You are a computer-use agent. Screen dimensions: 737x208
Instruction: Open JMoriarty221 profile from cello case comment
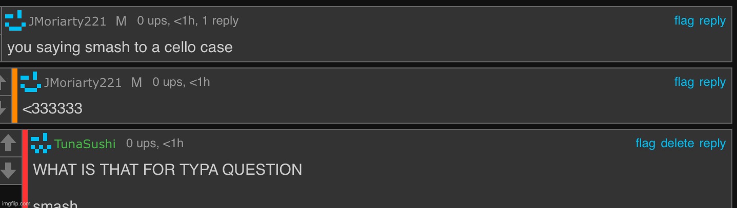click(x=67, y=21)
